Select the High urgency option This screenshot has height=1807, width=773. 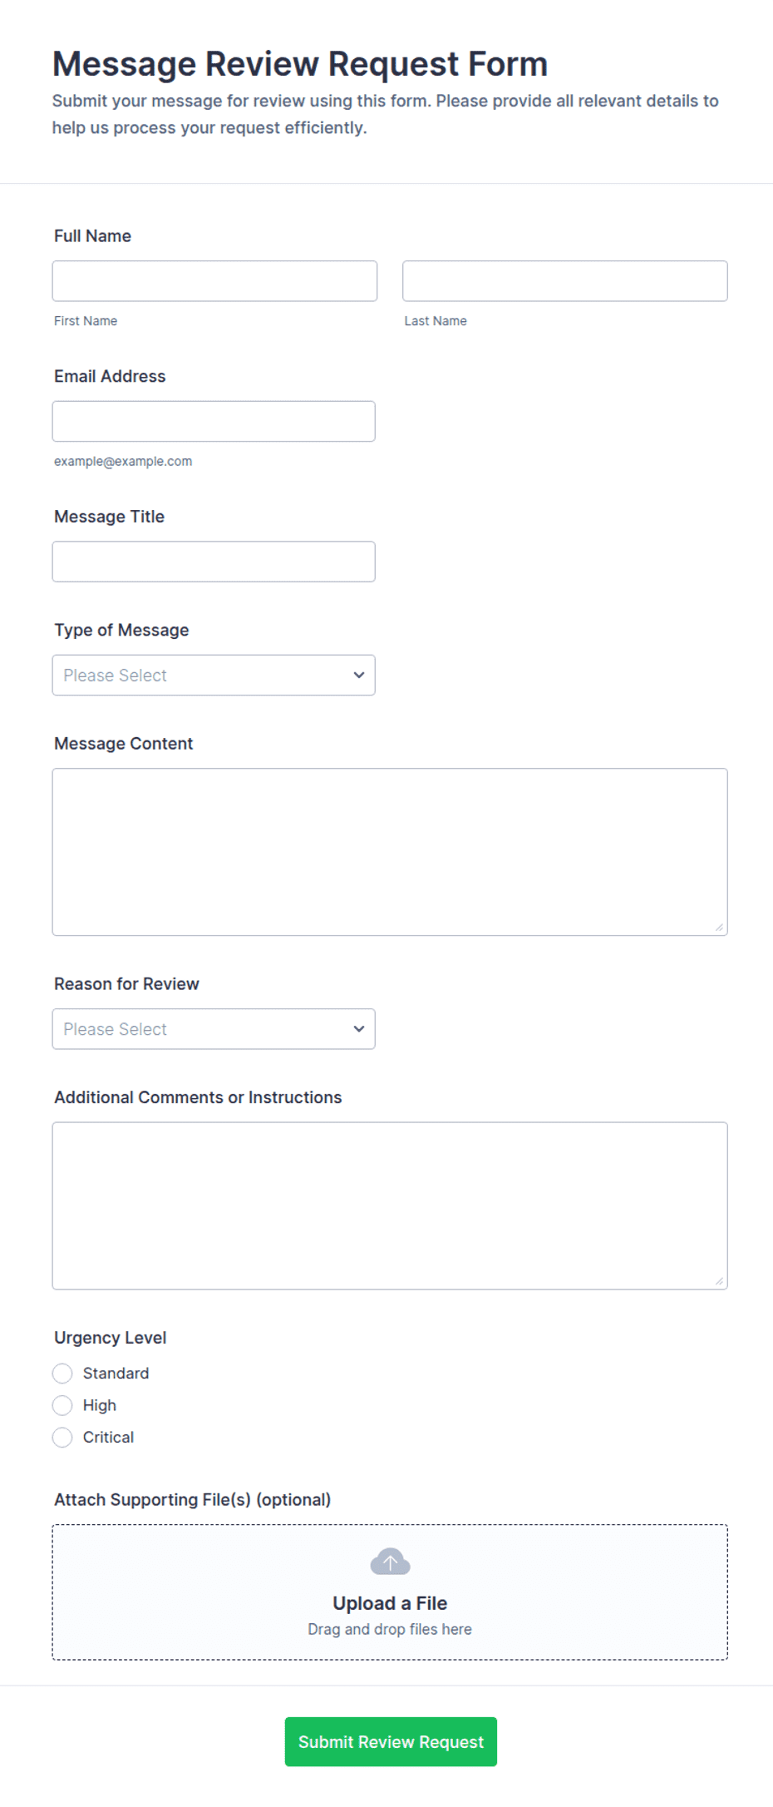coord(62,1405)
